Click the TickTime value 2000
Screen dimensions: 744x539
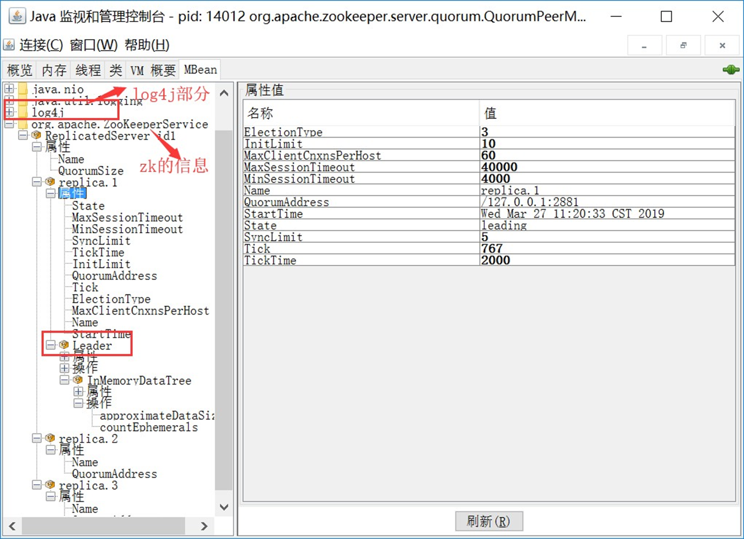(x=607, y=260)
